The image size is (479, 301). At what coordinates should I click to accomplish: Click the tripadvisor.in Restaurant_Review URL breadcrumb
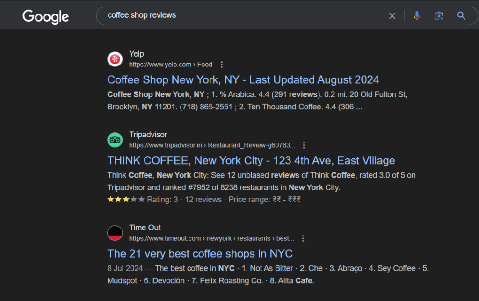point(212,145)
